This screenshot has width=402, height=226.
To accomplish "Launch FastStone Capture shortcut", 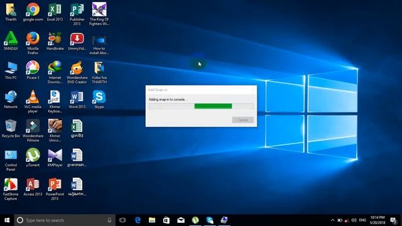I will [x=11, y=189].
